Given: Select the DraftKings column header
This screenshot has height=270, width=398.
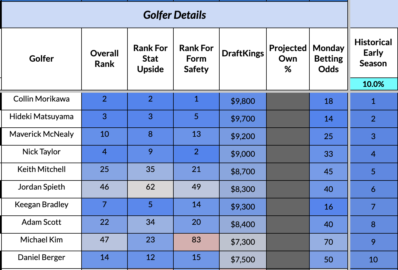Looking at the screenshot, I should click(x=243, y=53).
